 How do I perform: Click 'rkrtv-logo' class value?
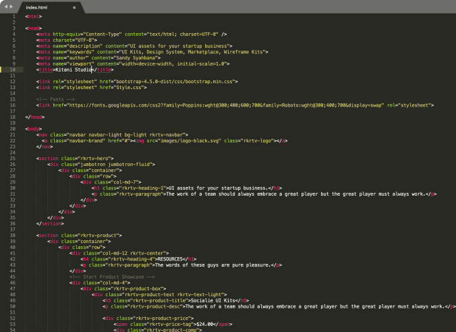coord(257,140)
